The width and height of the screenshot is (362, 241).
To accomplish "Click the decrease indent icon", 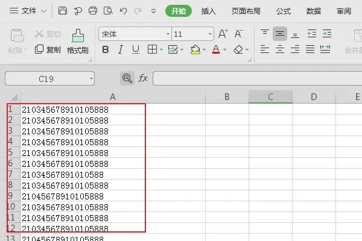I will coord(312,34).
